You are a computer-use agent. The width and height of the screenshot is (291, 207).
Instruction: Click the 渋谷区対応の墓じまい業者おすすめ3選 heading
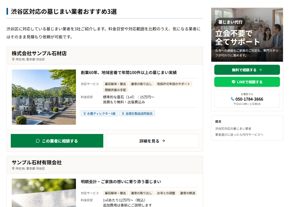tap(64, 12)
